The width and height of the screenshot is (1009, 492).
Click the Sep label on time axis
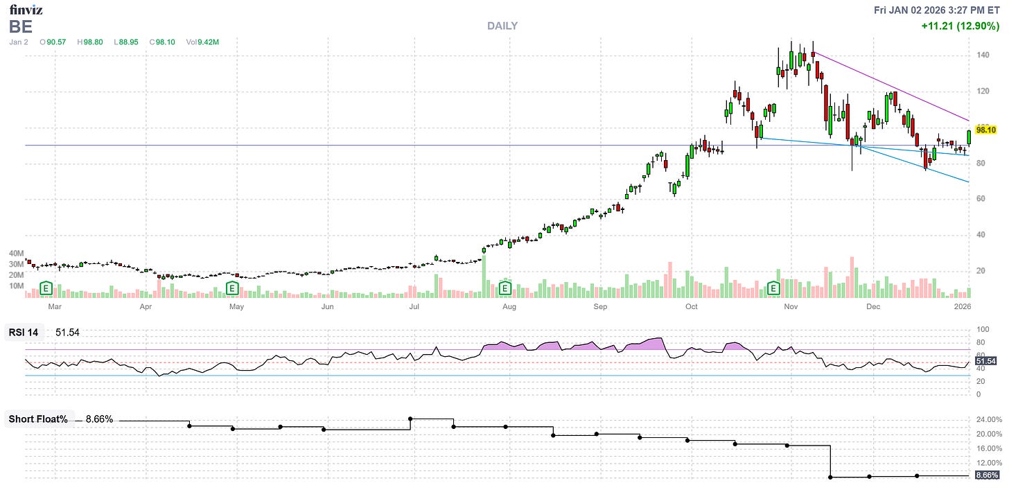[x=600, y=306]
